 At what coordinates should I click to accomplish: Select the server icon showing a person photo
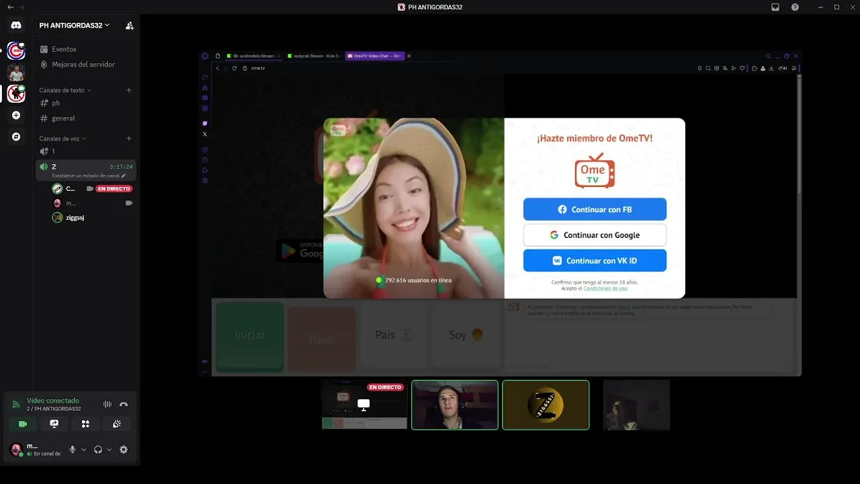coord(16,72)
